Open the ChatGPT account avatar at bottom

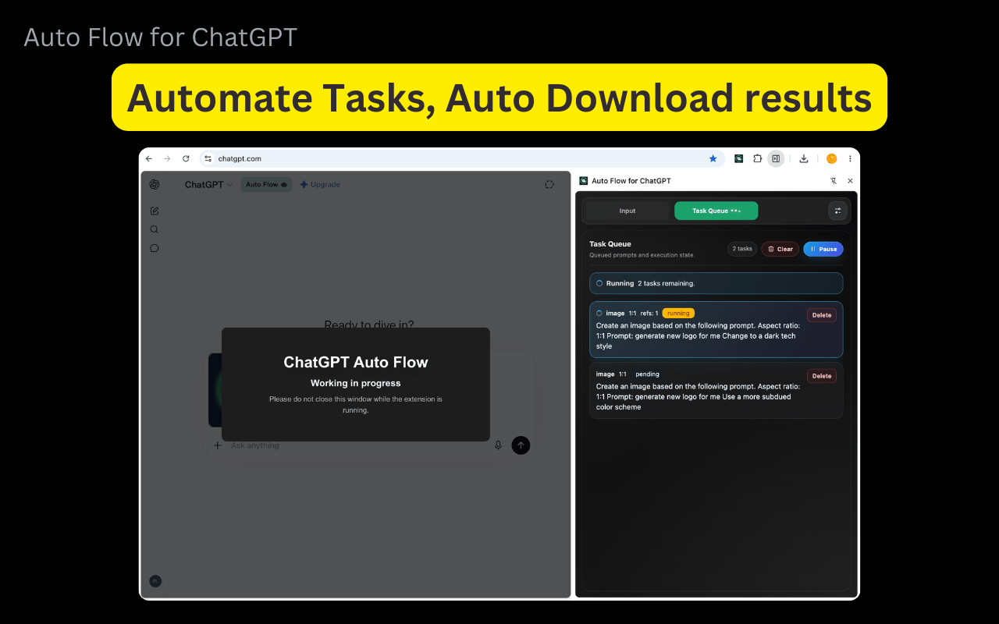click(x=155, y=581)
